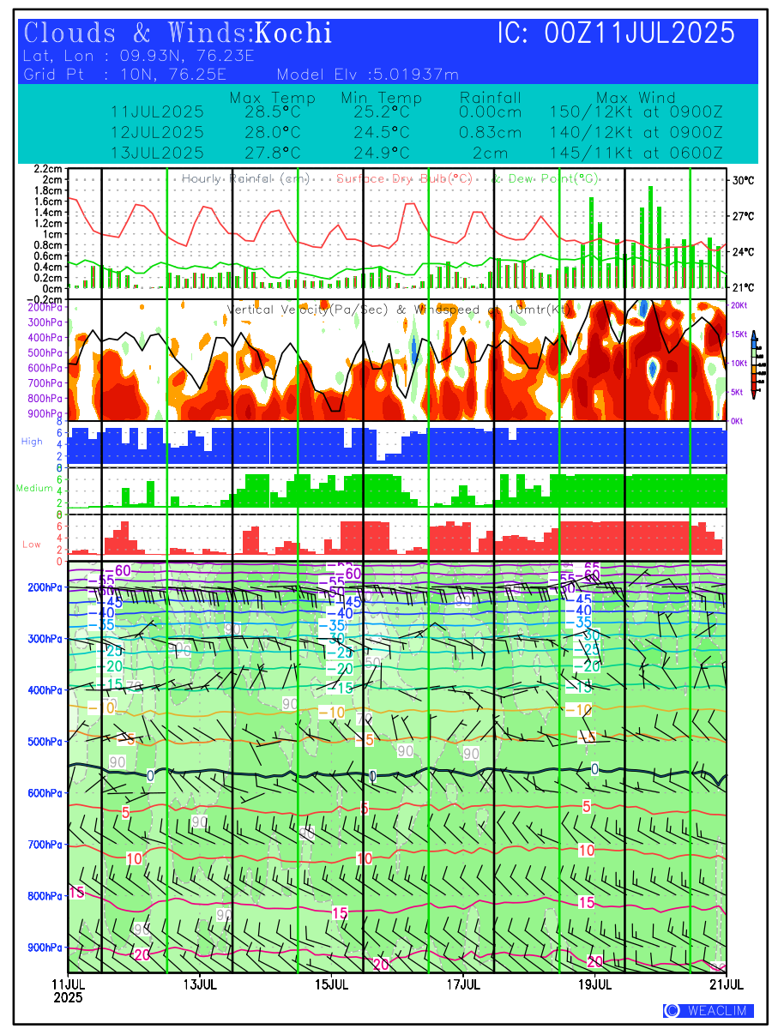Click the '21JUL' time axis label

tap(727, 984)
